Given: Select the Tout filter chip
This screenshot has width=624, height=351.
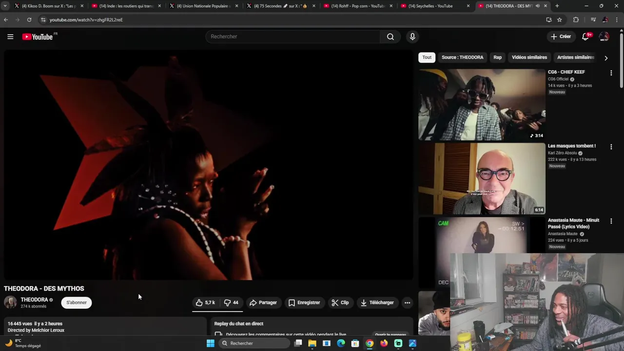Looking at the screenshot, I should click(x=427, y=58).
